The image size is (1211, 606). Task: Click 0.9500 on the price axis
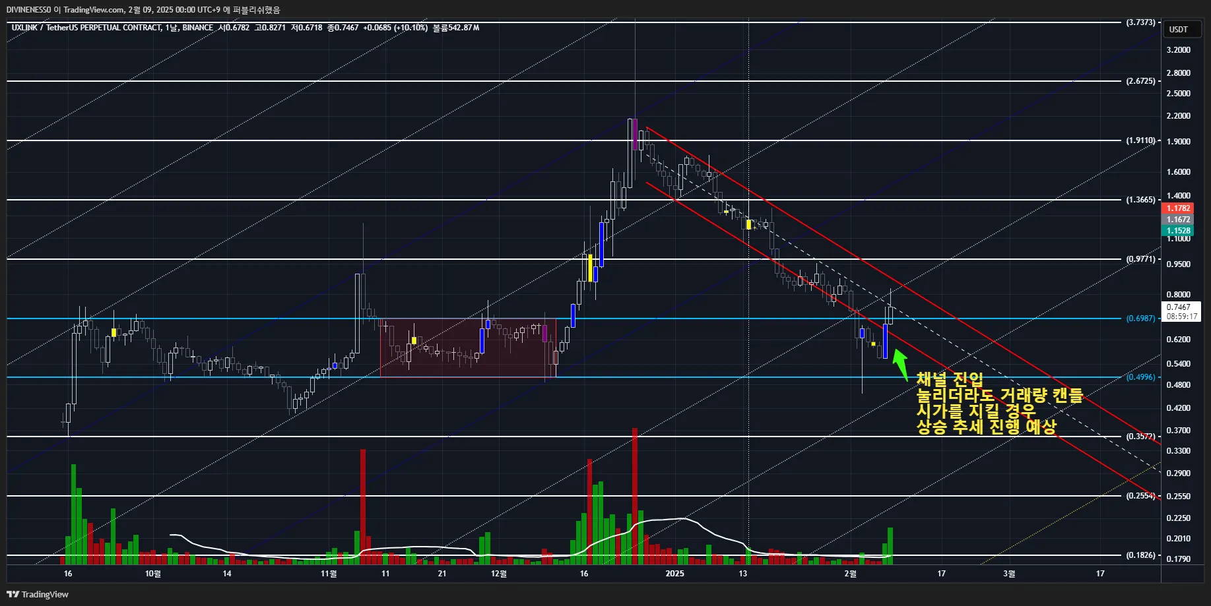pos(1178,264)
